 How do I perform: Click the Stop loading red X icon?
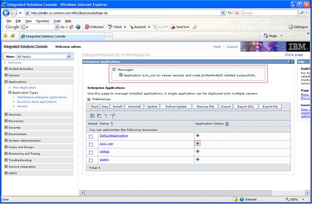pyautogui.click(x=237, y=13)
